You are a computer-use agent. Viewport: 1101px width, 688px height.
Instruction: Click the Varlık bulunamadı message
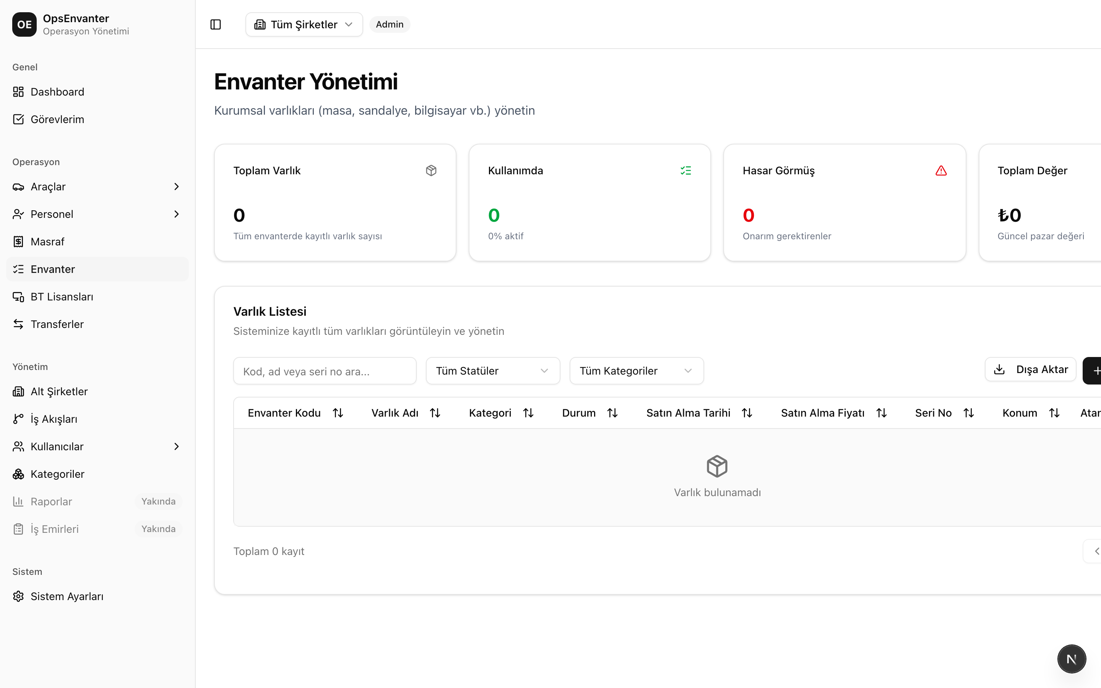coord(717,492)
